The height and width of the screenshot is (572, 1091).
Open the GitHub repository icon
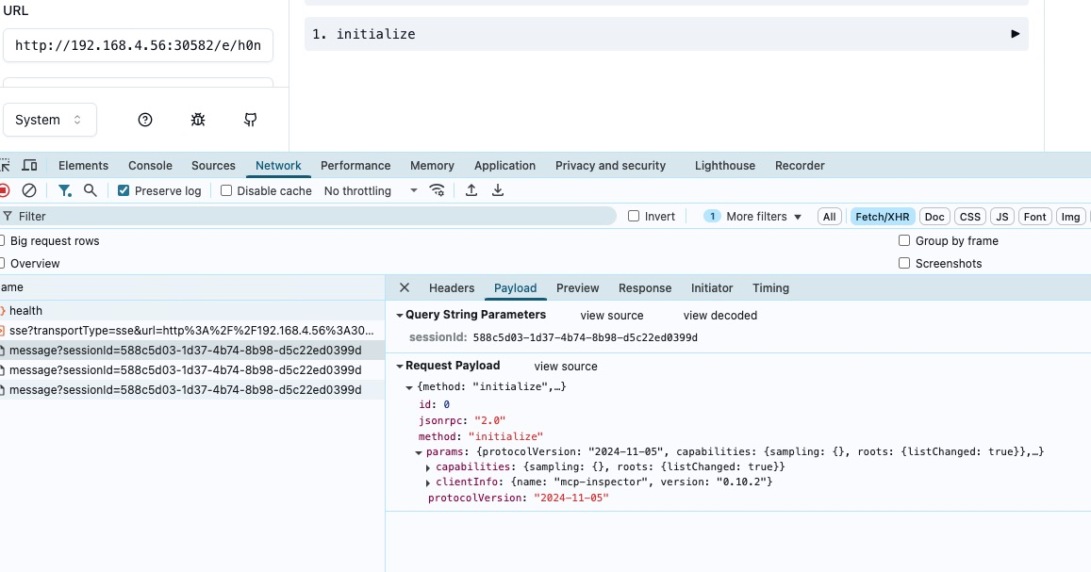pyautogui.click(x=251, y=120)
